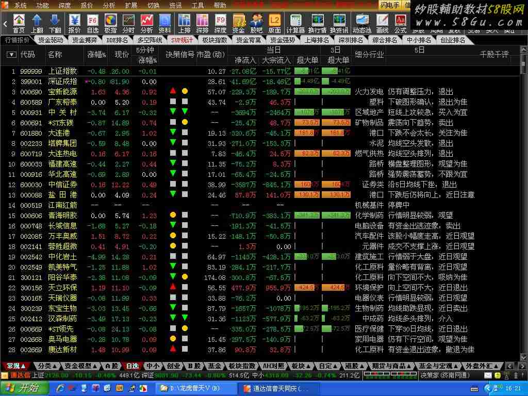The height and width of the screenshot is (396, 528).
Task: Click the 闪电手 quick-trade button
Action: click(x=390, y=5)
